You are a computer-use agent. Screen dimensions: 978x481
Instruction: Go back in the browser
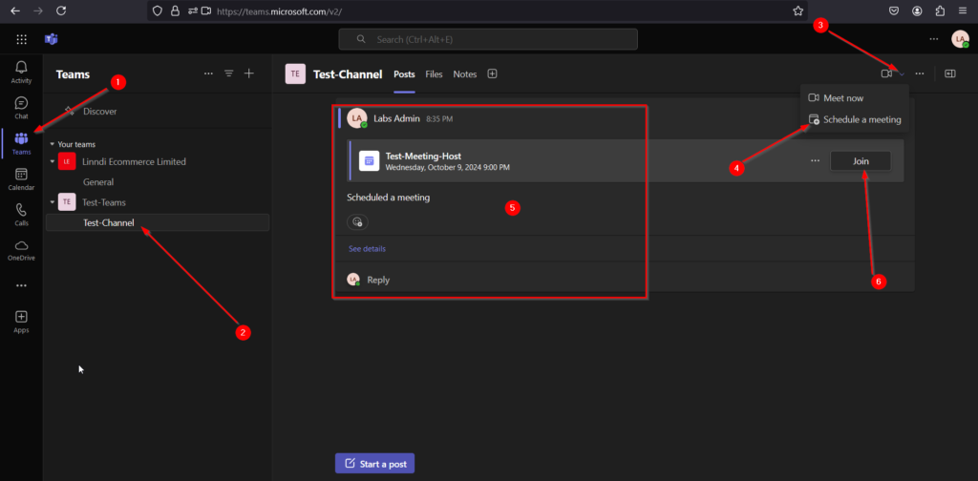point(15,10)
